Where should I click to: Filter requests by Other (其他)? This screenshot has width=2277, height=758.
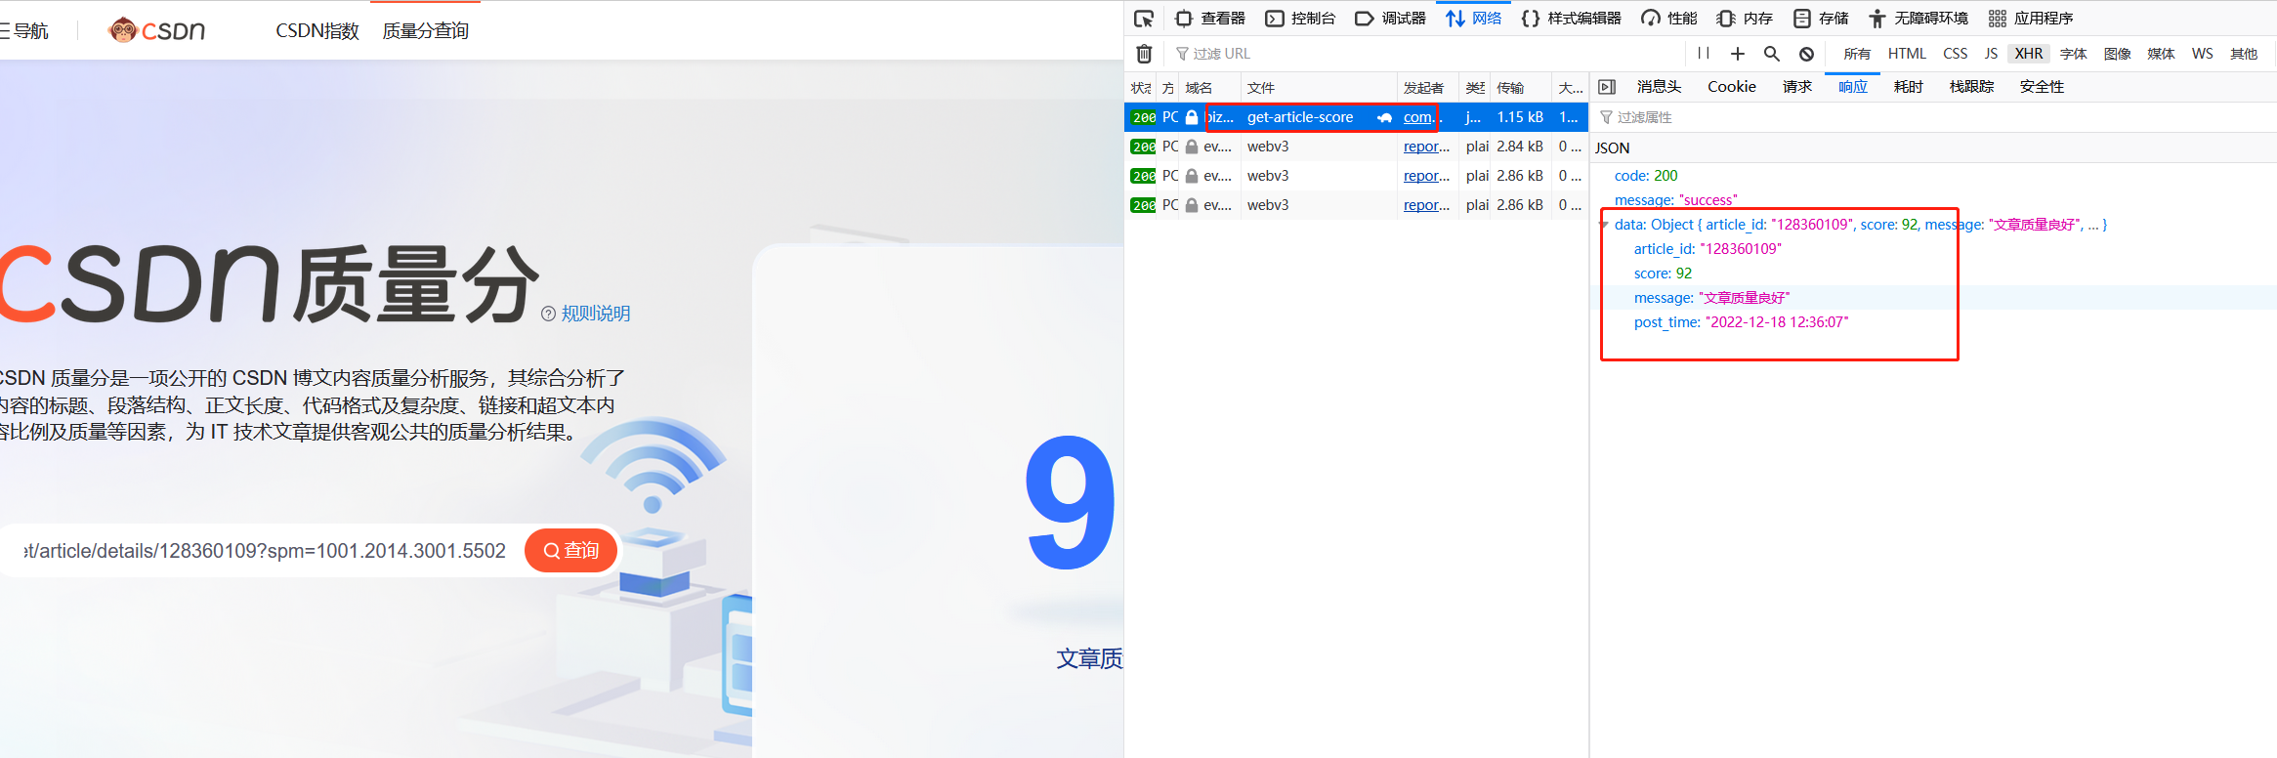pos(2244,54)
